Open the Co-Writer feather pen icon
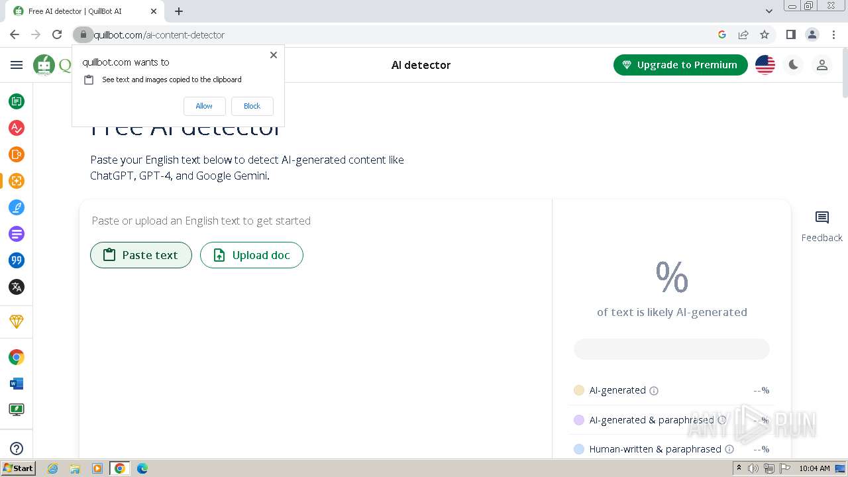The width and height of the screenshot is (848, 477). click(x=17, y=207)
